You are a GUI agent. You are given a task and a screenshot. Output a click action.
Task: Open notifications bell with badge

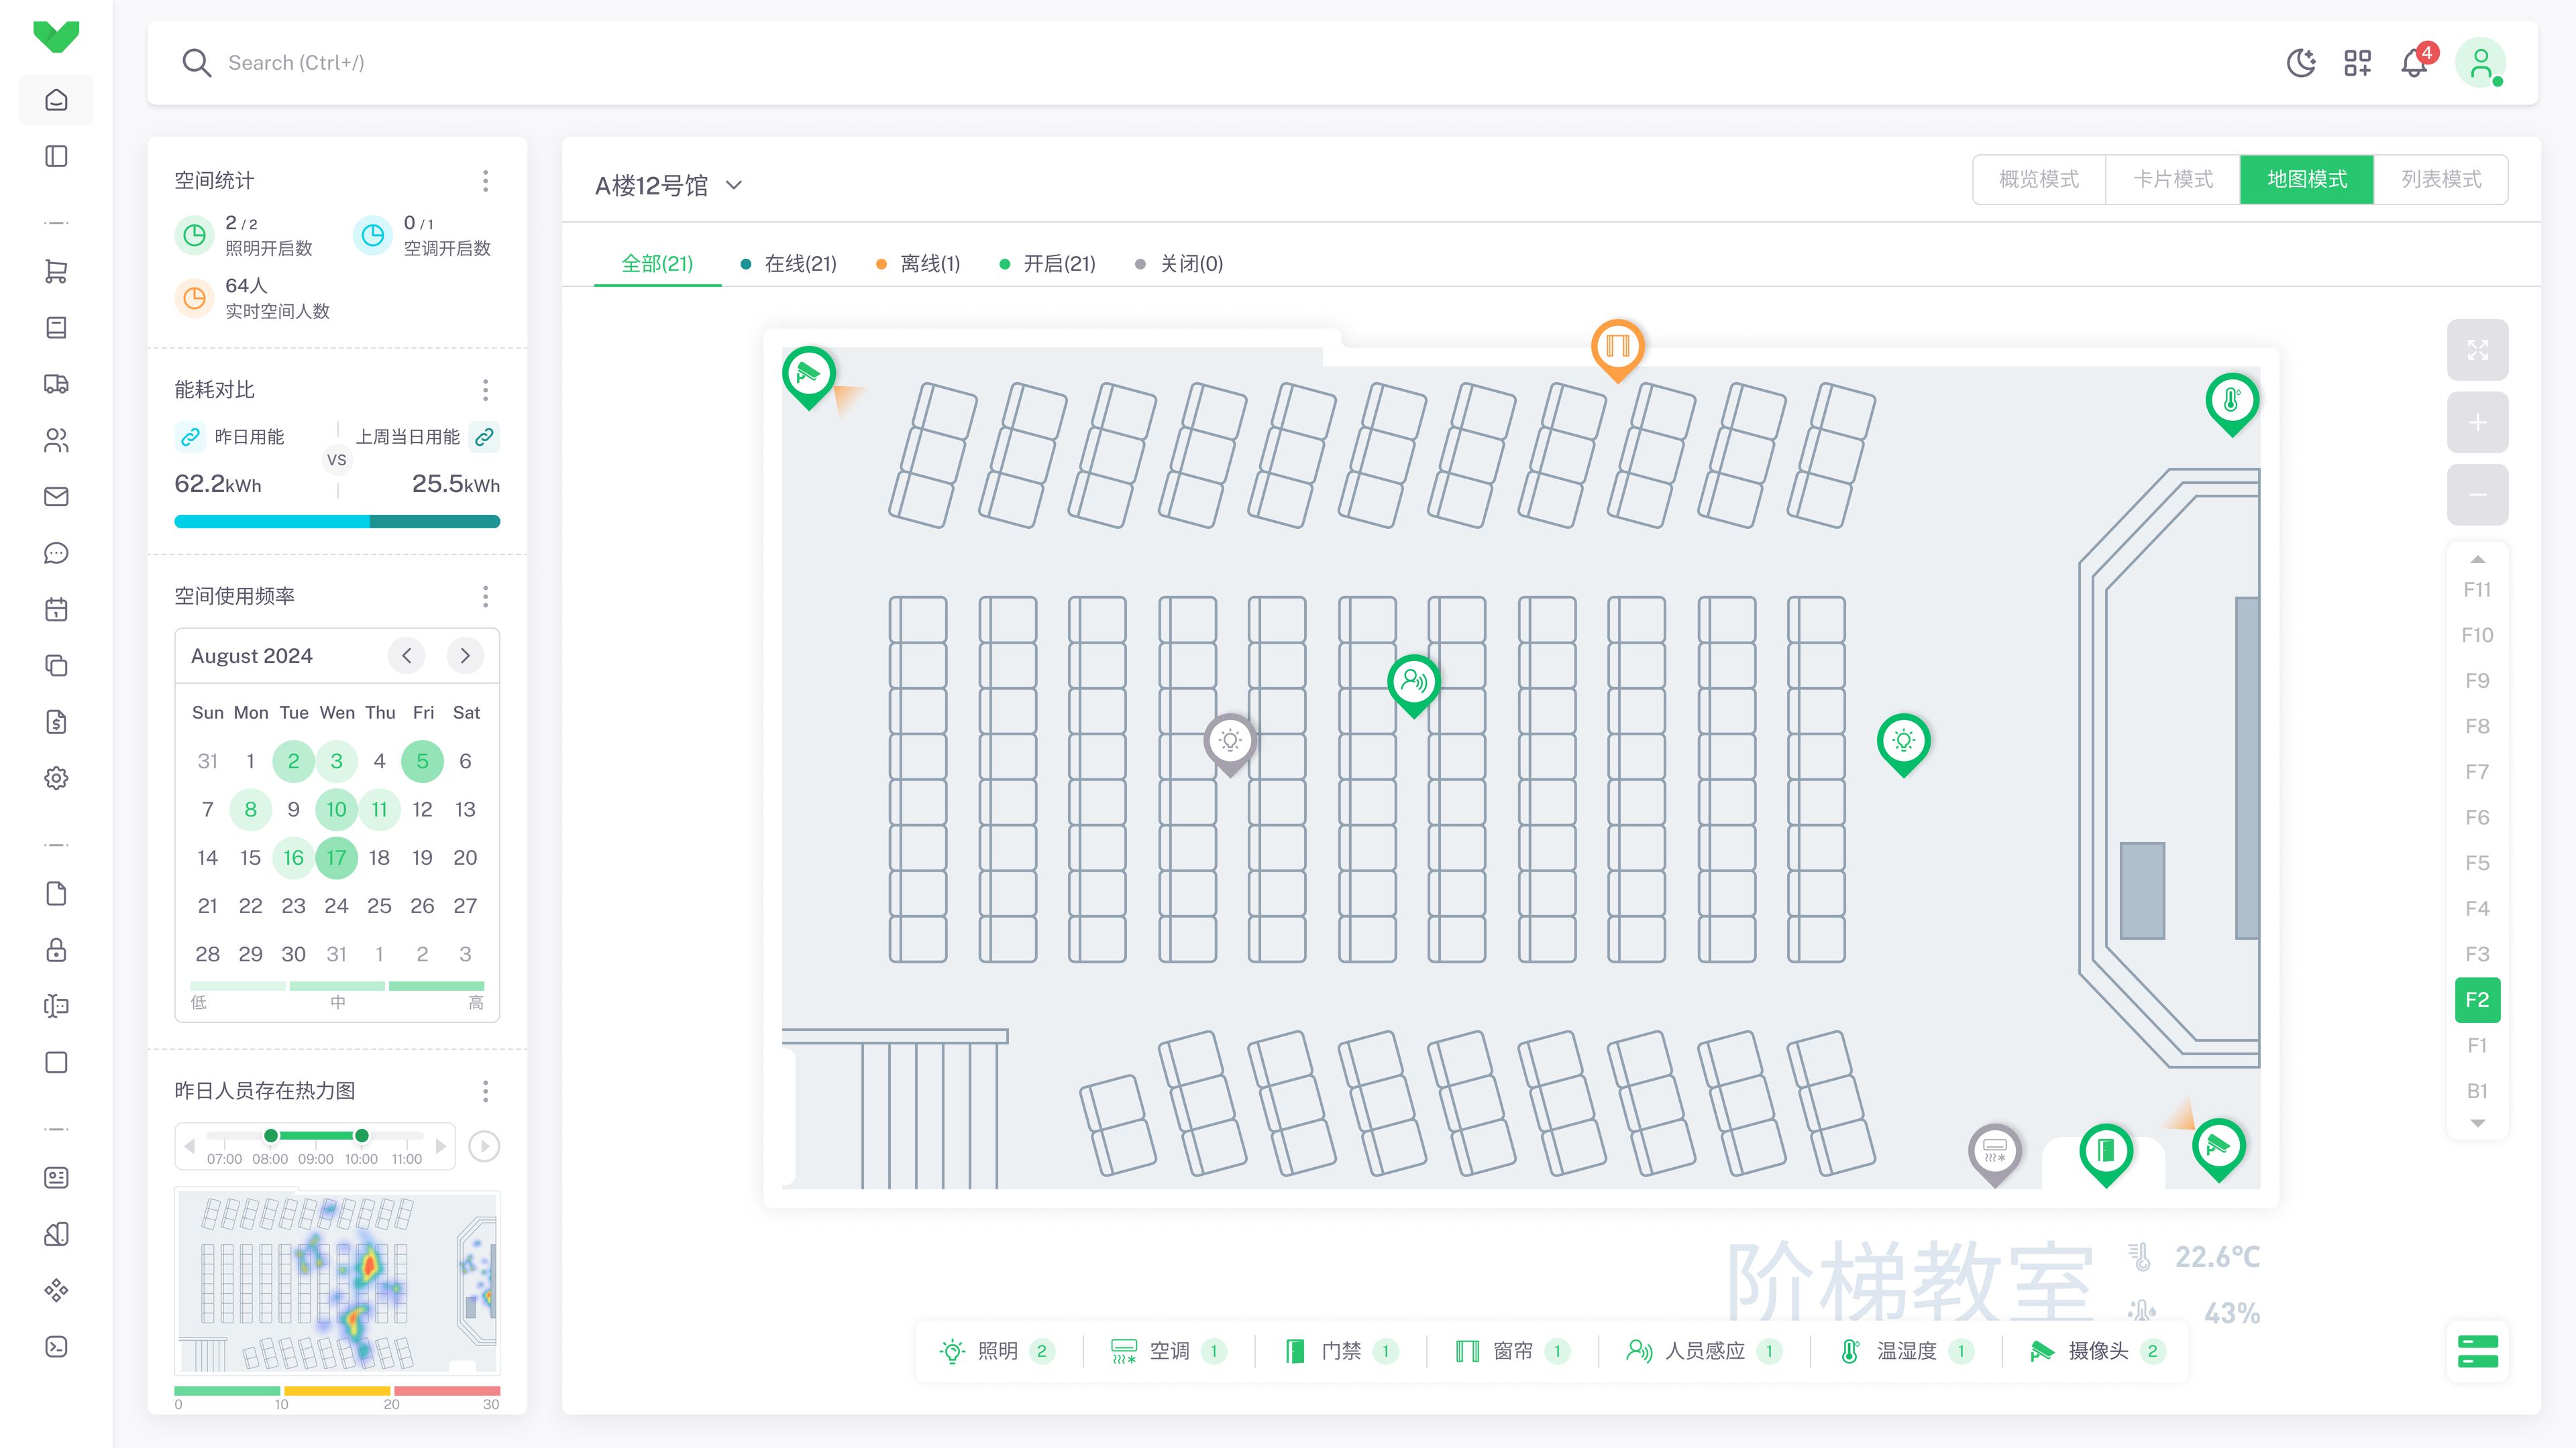pyautogui.click(x=2414, y=63)
